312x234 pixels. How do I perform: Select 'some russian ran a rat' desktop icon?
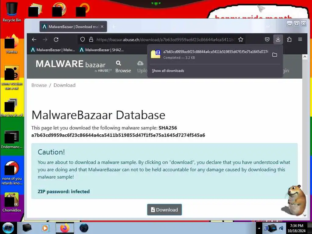[12, 78]
